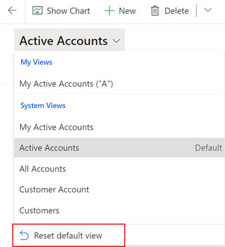Open the Delete options chevron in the toolbar
This screenshot has width=225, height=247.
pos(208,10)
